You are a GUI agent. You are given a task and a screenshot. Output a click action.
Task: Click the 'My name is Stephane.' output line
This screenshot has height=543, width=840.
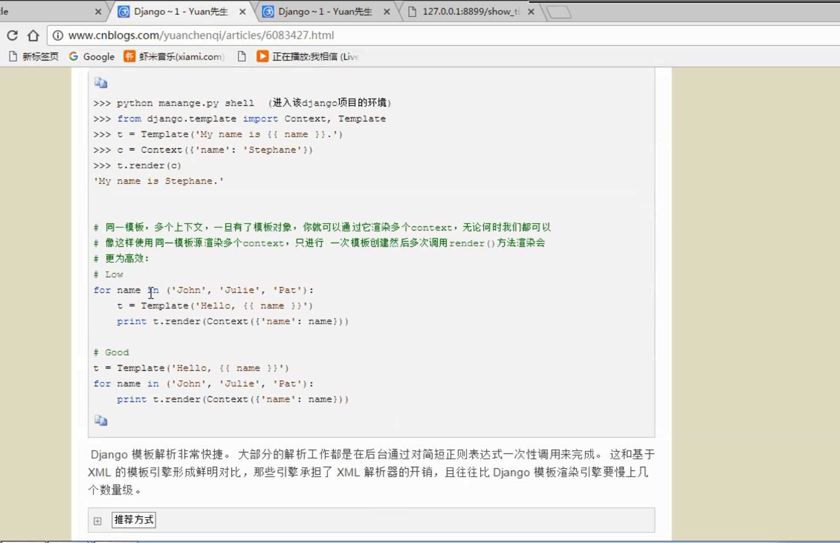(159, 181)
